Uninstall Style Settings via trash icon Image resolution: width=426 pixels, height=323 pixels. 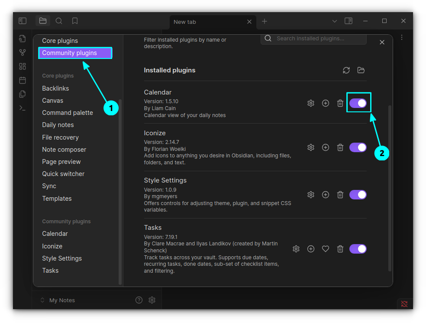click(x=340, y=195)
